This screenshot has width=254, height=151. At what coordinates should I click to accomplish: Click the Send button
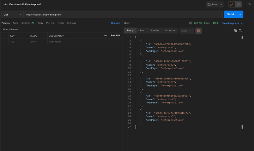pos(230,14)
